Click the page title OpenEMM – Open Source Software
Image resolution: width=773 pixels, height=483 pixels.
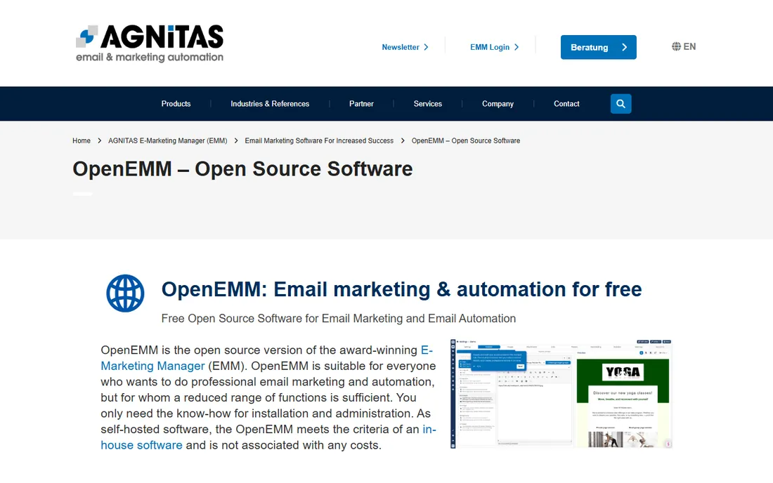(x=242, y=169)
